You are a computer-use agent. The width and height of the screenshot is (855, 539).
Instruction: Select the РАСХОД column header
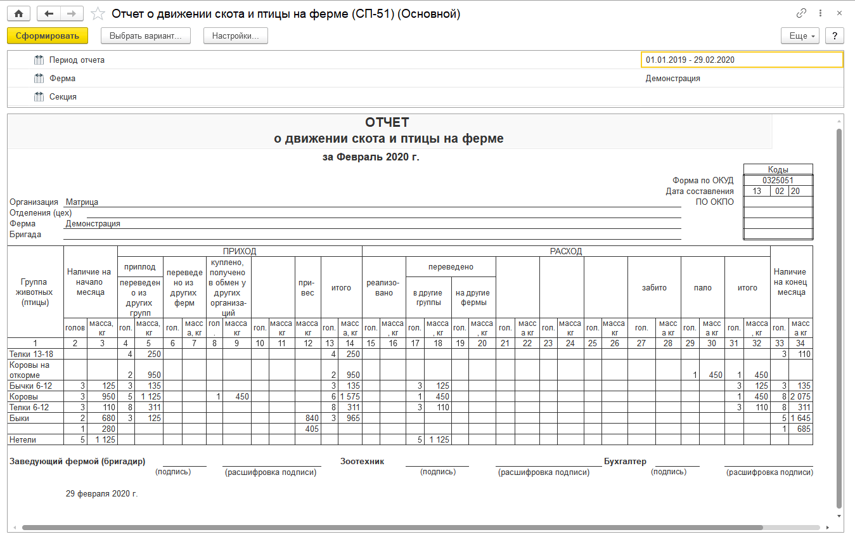566,251
